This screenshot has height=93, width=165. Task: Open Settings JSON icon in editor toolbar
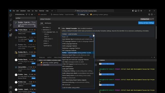pyautogui.click(x=149, y=14)
